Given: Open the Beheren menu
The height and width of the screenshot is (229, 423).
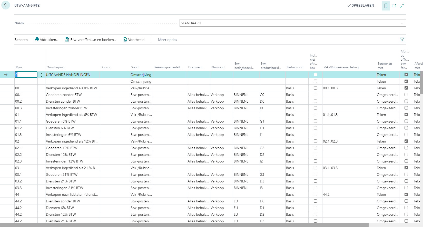Looking at the screenshot, I should pos(21,40).
